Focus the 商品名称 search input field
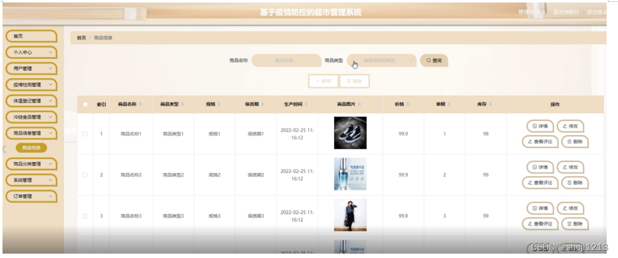This screenshot has width=618, height=258. point(286,61)
